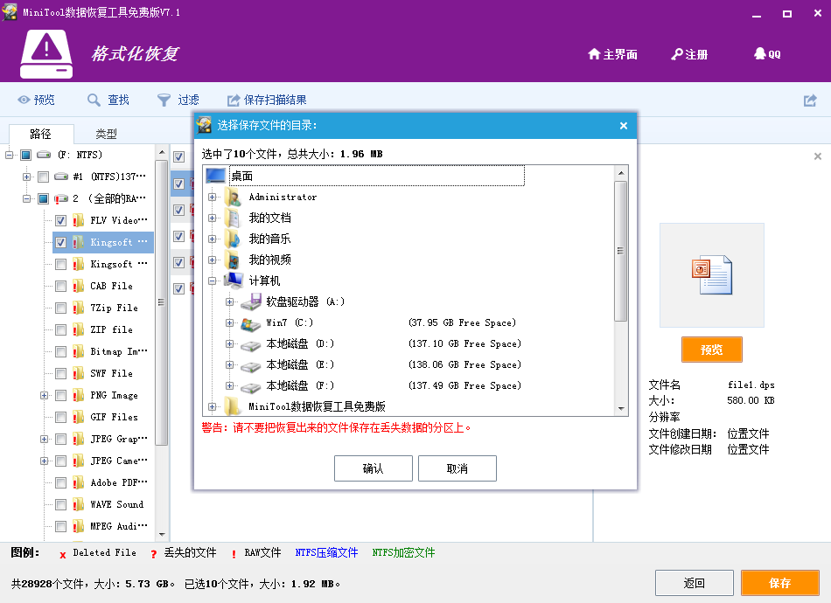831x603 pixels.
Task: Go to main interface home icon
Action: point(594,54)
